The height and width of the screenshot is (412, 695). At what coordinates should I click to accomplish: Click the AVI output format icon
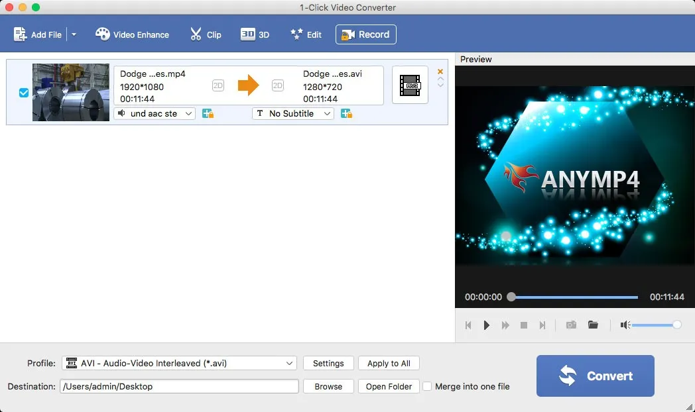[x=410, y=85]
